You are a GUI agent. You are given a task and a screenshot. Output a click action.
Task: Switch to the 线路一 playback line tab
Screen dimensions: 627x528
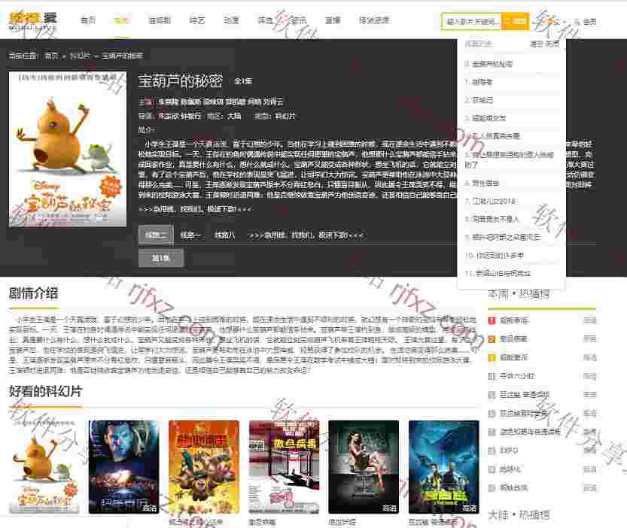pos(190,235)
